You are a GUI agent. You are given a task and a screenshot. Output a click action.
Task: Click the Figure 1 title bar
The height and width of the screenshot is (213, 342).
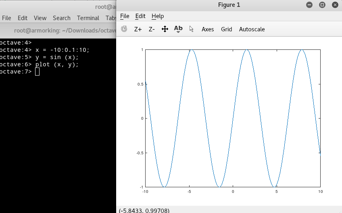tap(229, 5)
